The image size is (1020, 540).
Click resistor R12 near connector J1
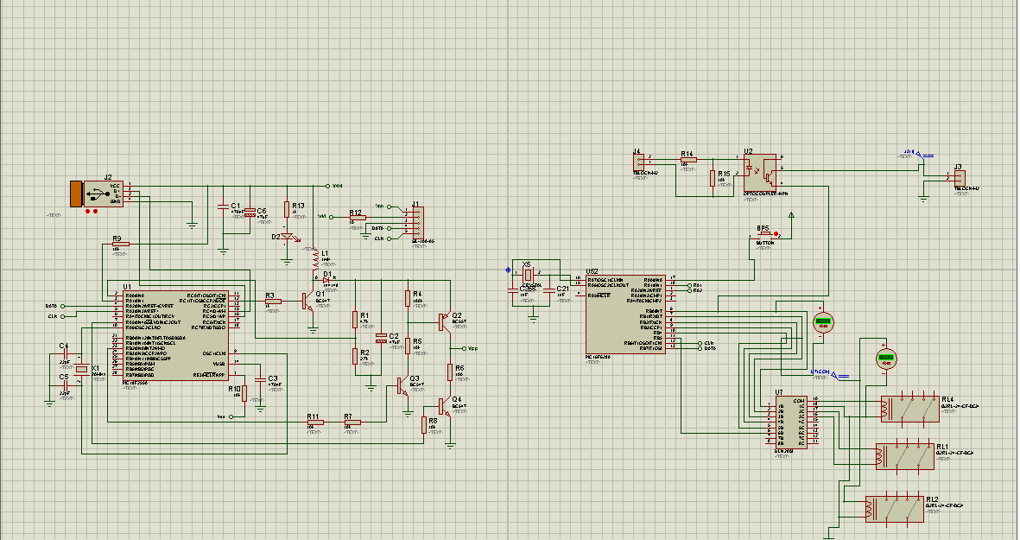[358, 218]
